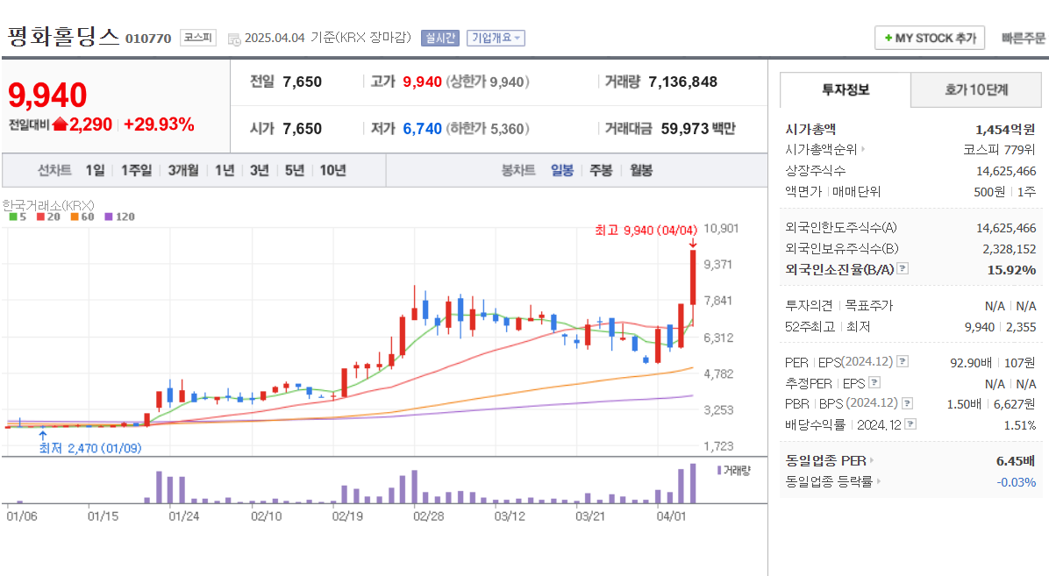The image size is (1049, 576).
Task: Switch to the 투자정보 tab
Action: (845, 89)
